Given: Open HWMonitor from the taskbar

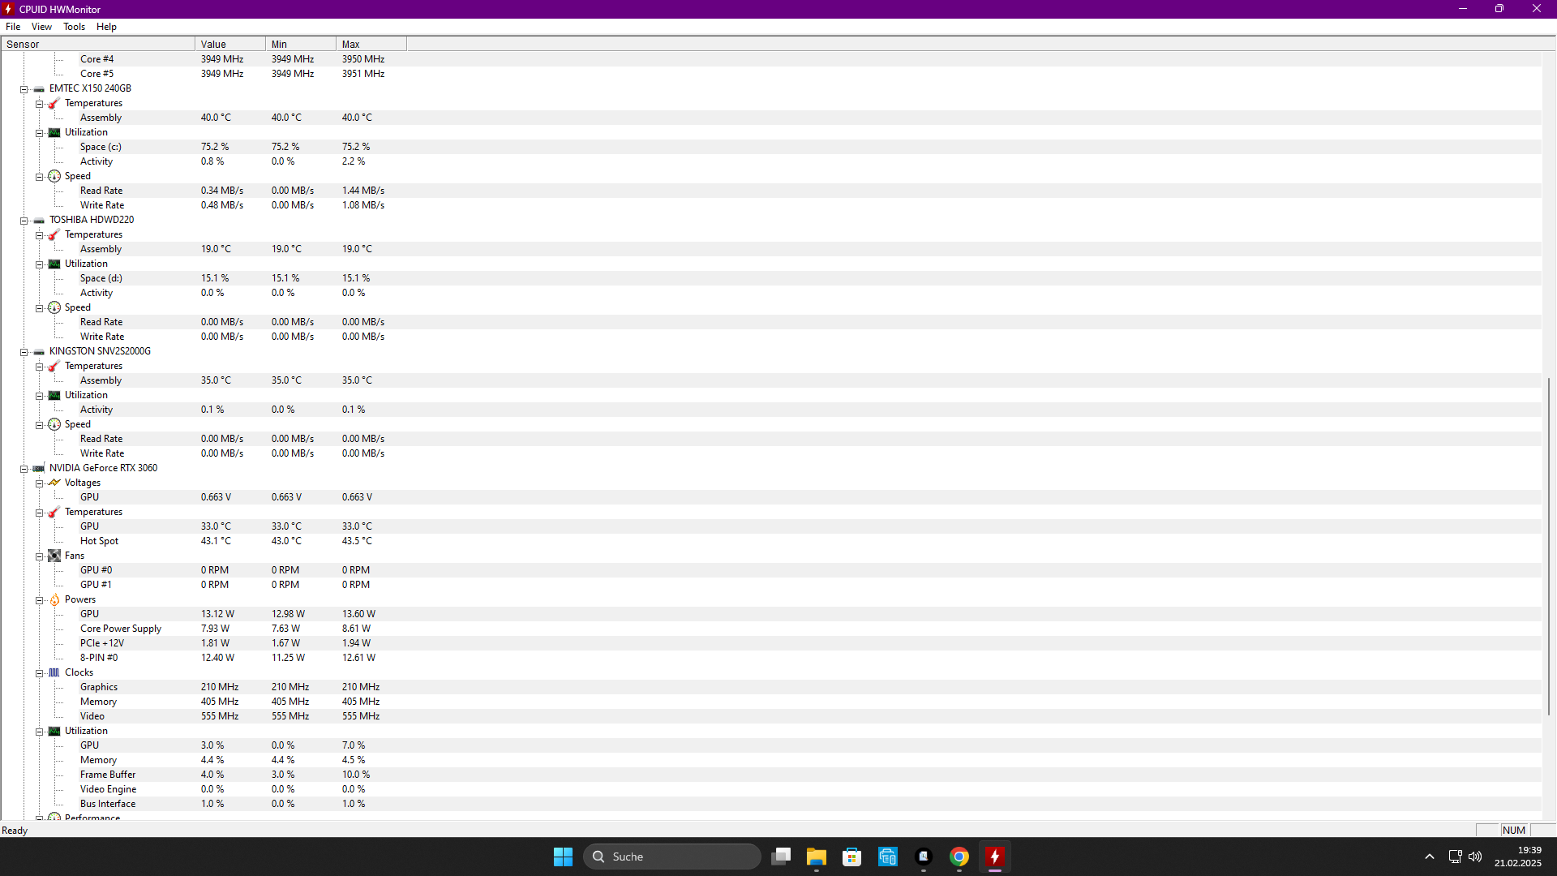Looking at the screenshot, I should pos(994,857).
